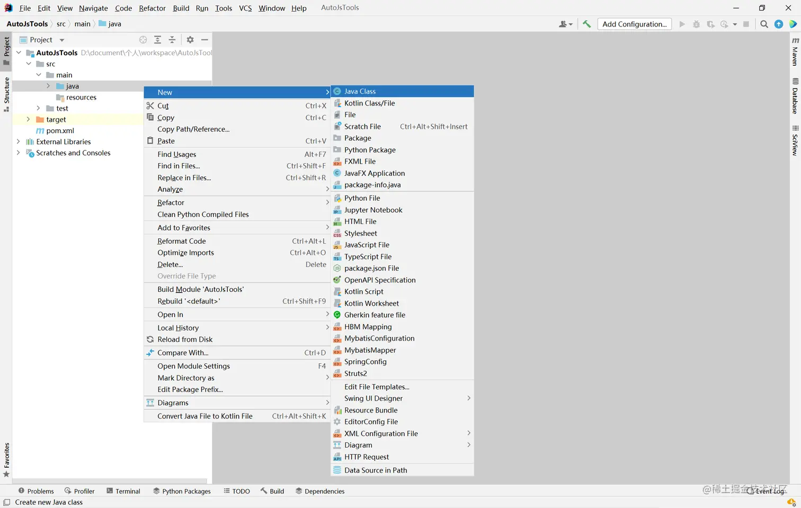801x508 pixels.
Task: Open the Maven tool window
Action: (795, 51)
